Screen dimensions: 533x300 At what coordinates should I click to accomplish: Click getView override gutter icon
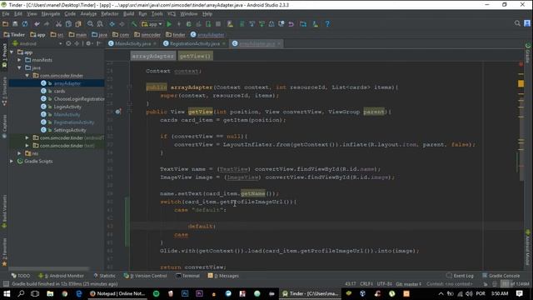pyautogui.click(x=118, y=112)
